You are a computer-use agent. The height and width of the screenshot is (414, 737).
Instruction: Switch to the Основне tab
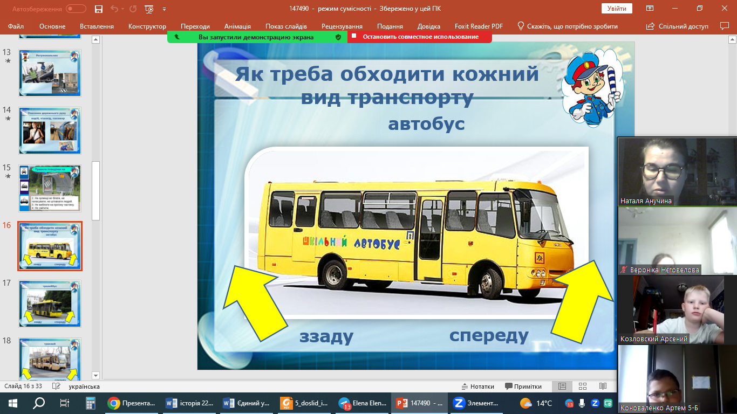click(x=52, y=26)
